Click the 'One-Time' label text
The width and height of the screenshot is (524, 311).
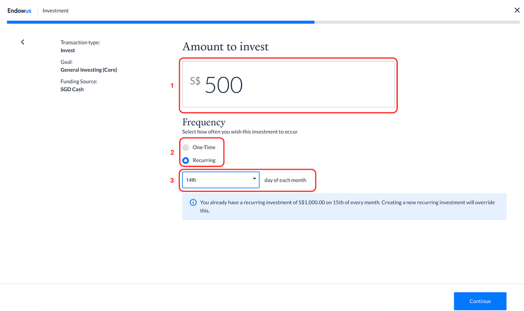pos(204,148)
